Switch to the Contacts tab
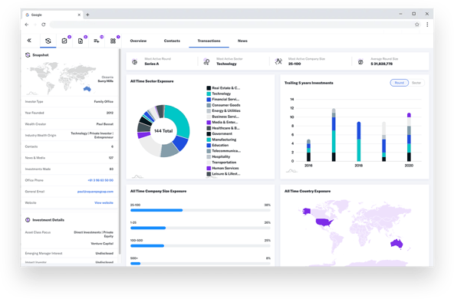The height and width of the screenshot is (299, 454). [x=172, y=41]
